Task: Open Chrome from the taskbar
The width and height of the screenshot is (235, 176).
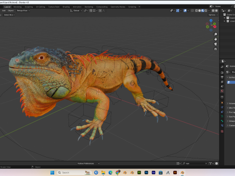Action: pyautogui.click(x=117, y=173)
